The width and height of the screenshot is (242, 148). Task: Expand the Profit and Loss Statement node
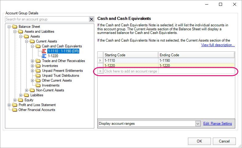[x=9, y=105]
